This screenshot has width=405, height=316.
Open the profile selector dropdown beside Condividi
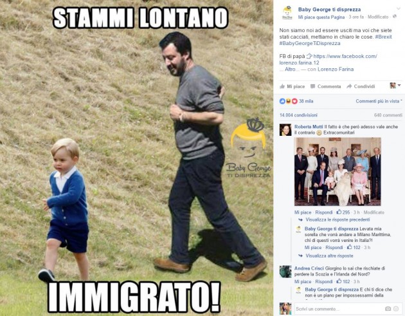(395, 86)
